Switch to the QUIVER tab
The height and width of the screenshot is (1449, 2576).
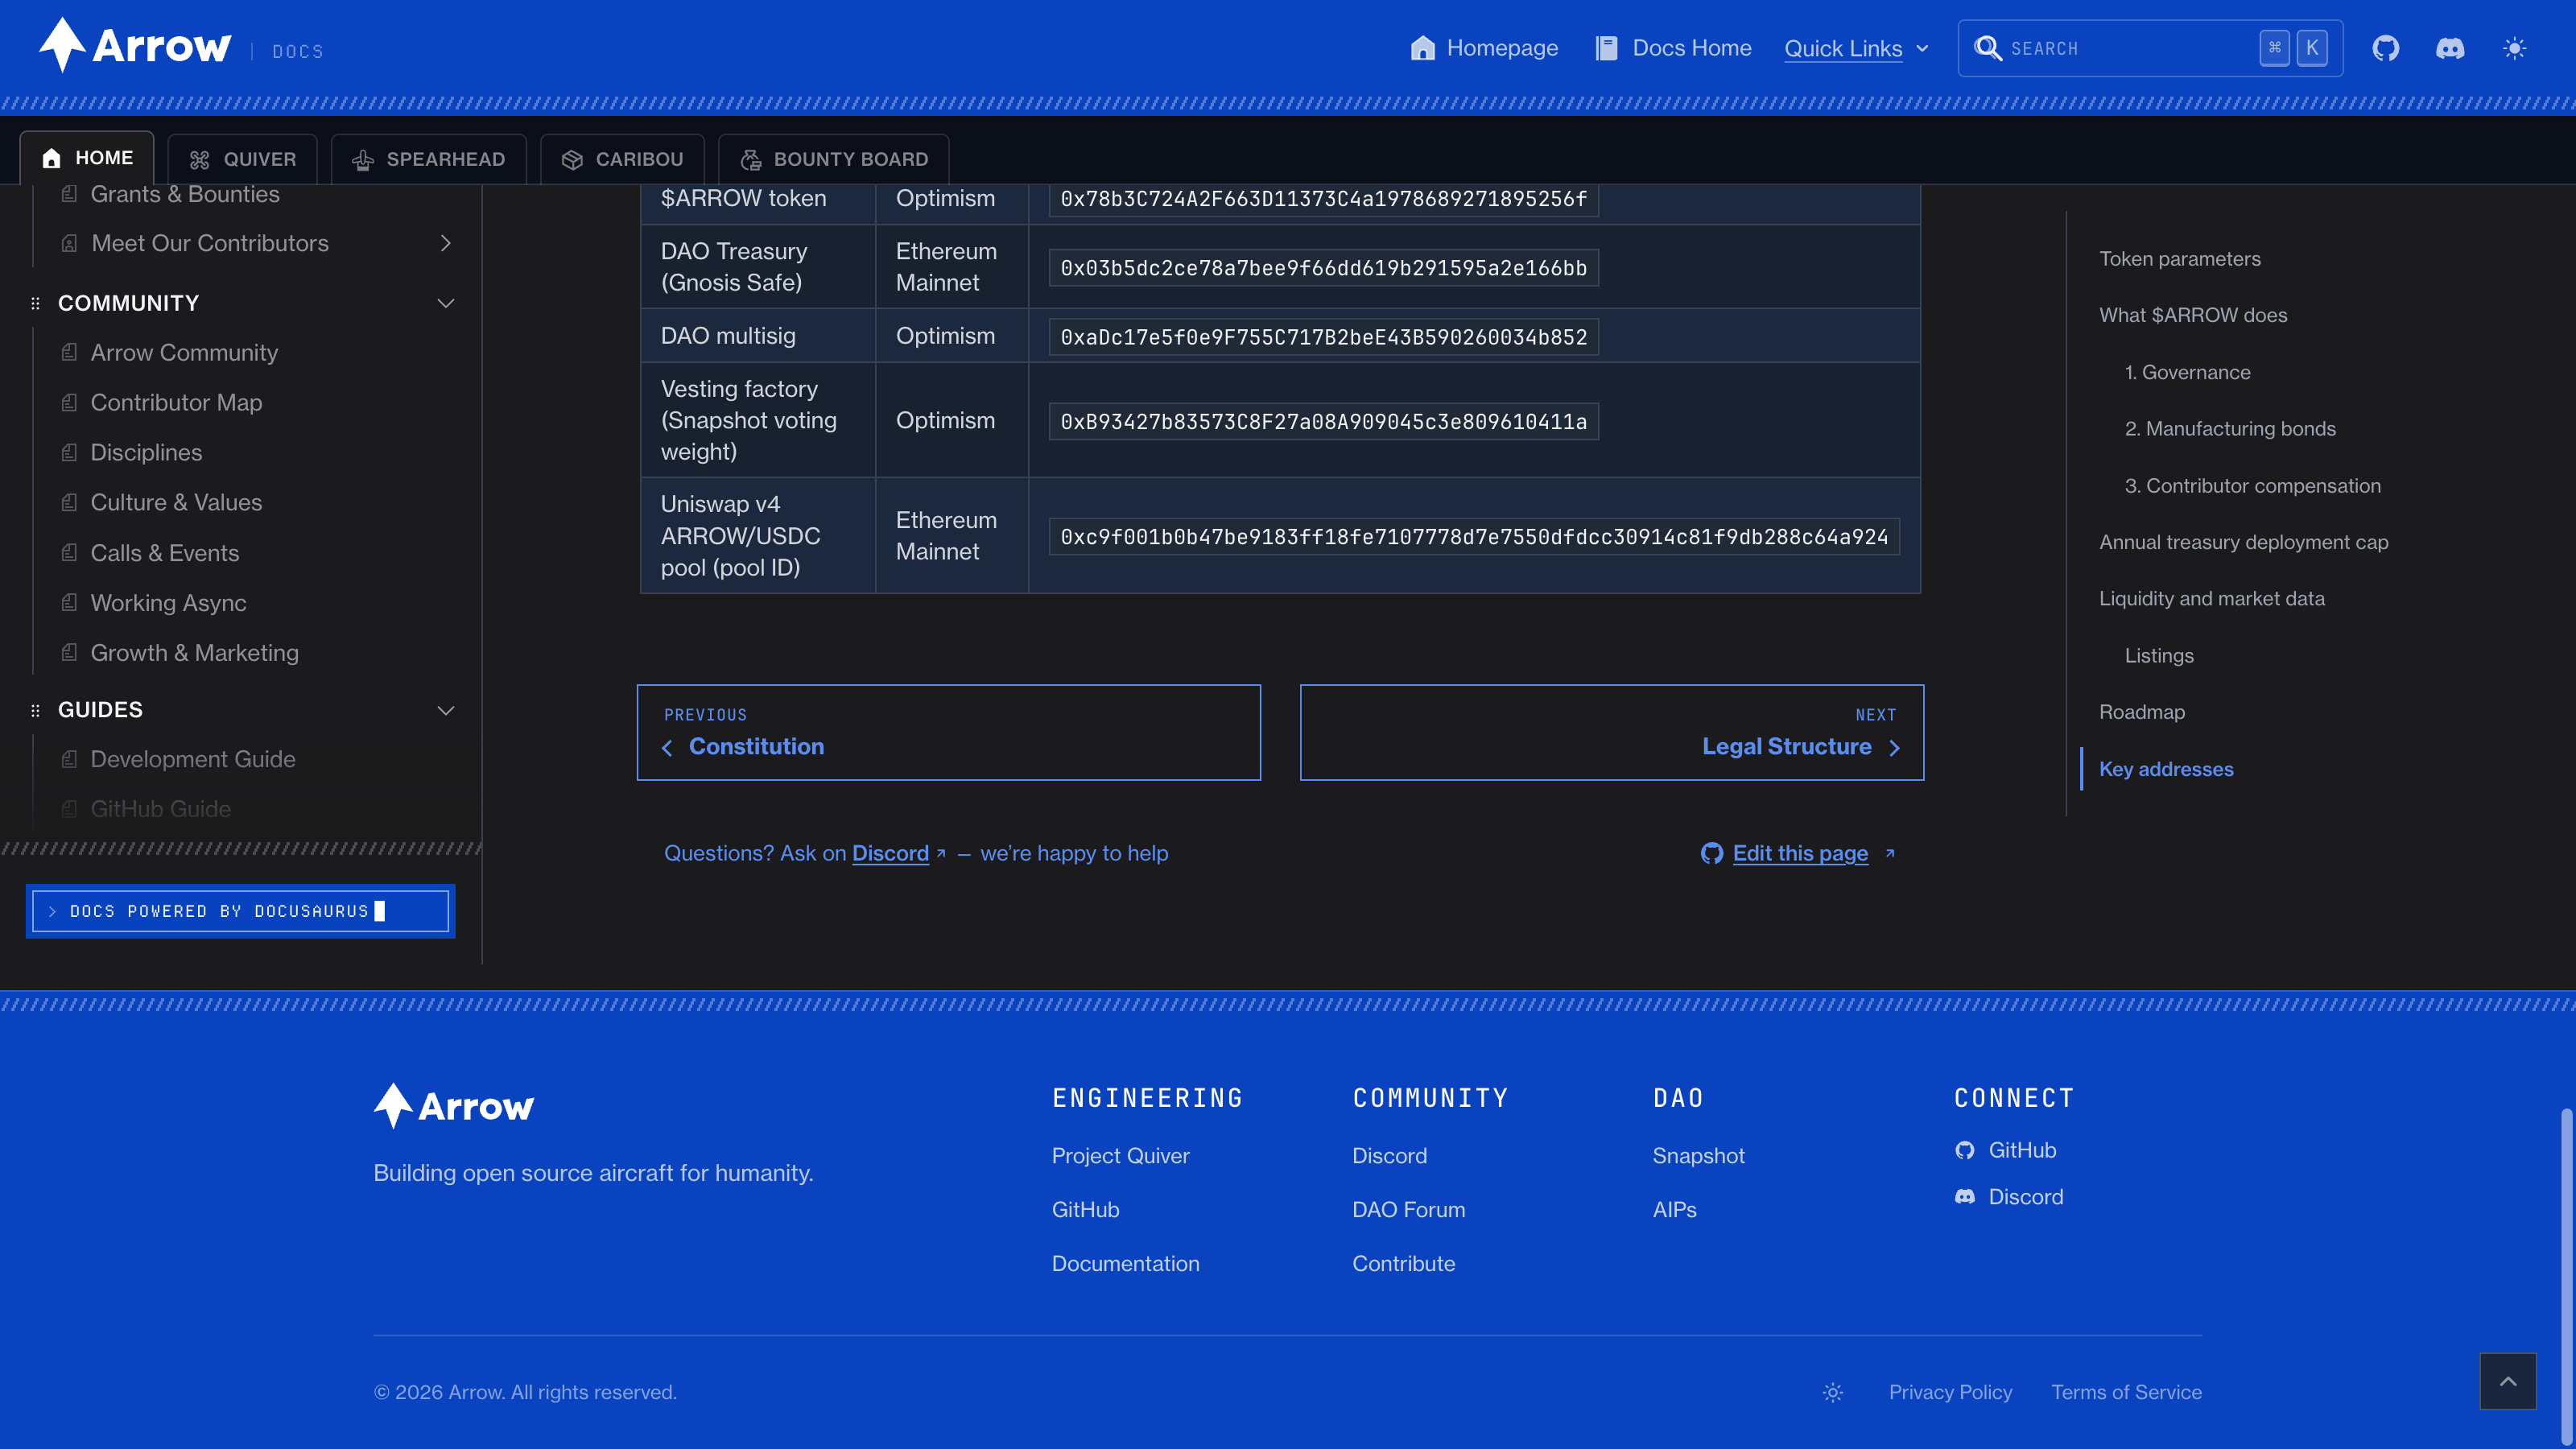pyautogui.click(x=243, y=159)
